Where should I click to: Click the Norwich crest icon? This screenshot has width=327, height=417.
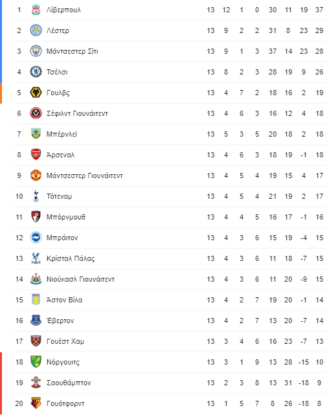point(36,362)
